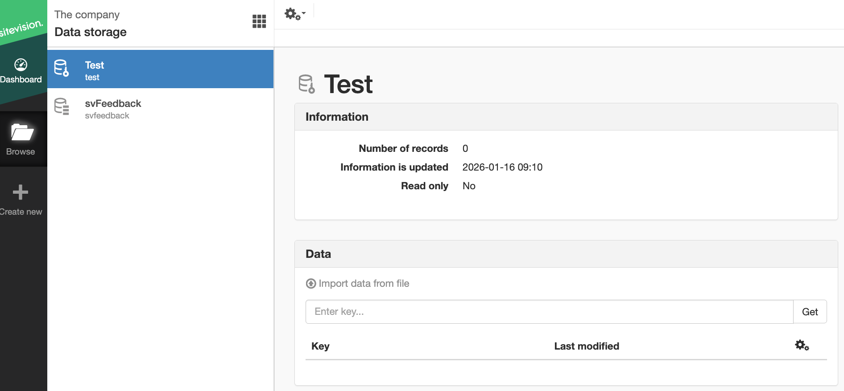The height and width of the screenshot is (391, 844).
Task: Click The company site name
Action: coord(87,15)
